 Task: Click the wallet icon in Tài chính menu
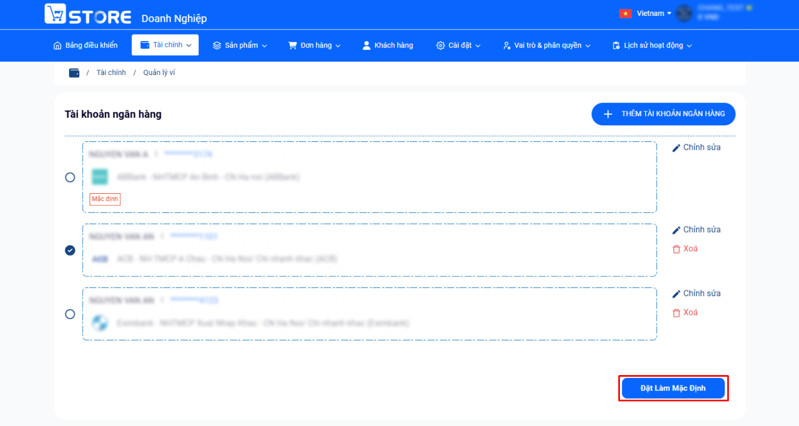pyautogui.click(x=145, y=45)
